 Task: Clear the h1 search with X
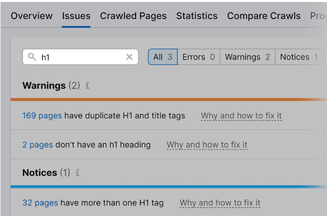point(129,57)
